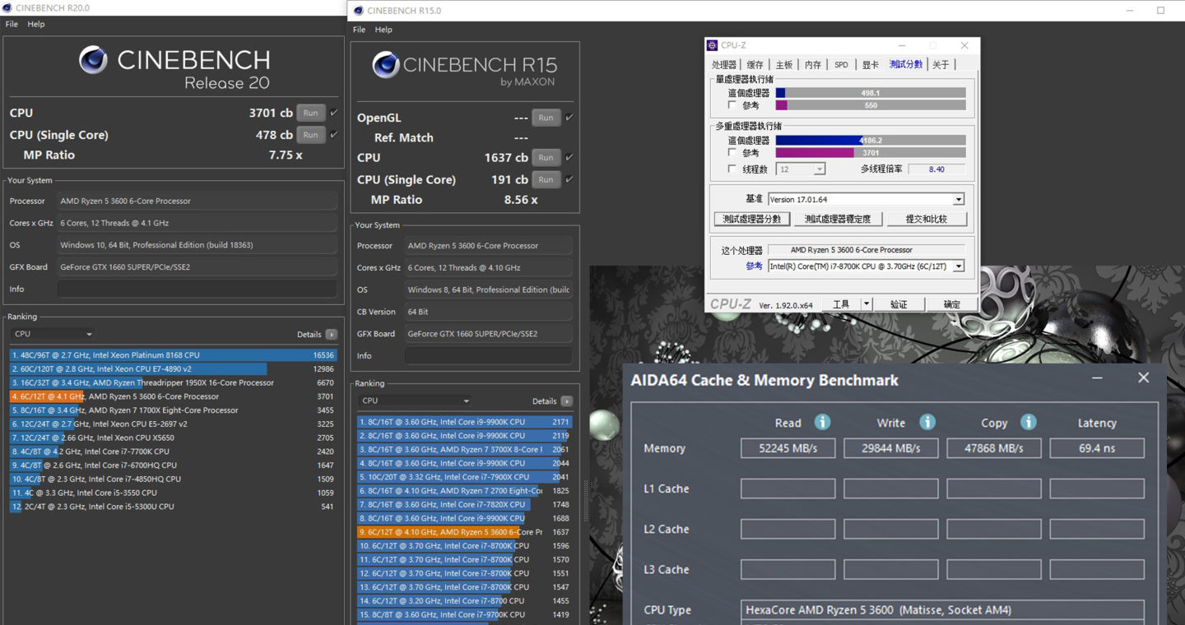Run the CPU test in Cinebench R15
1185x625 pixels.
click(546, 158)
